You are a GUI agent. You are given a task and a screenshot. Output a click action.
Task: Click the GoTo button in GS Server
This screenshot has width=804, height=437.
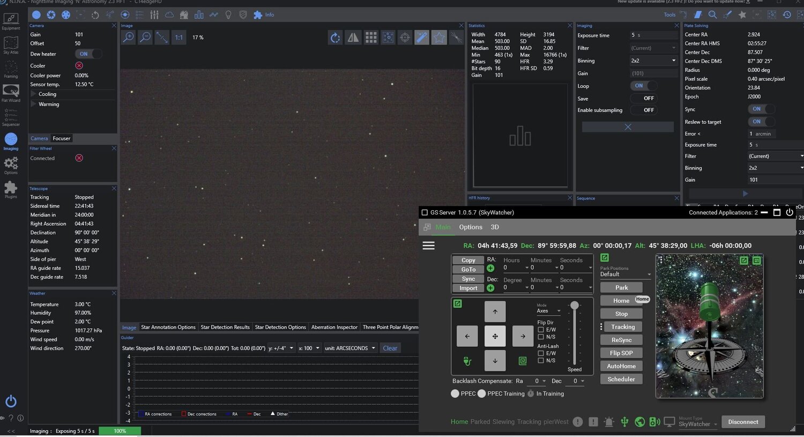pyautogui.click(x=468, y=270)
